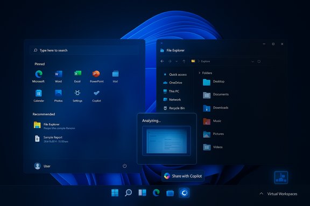310x206 pixels.
Task: Click the refresh icon beside the address bar
Action: click(x=259, y=61)
